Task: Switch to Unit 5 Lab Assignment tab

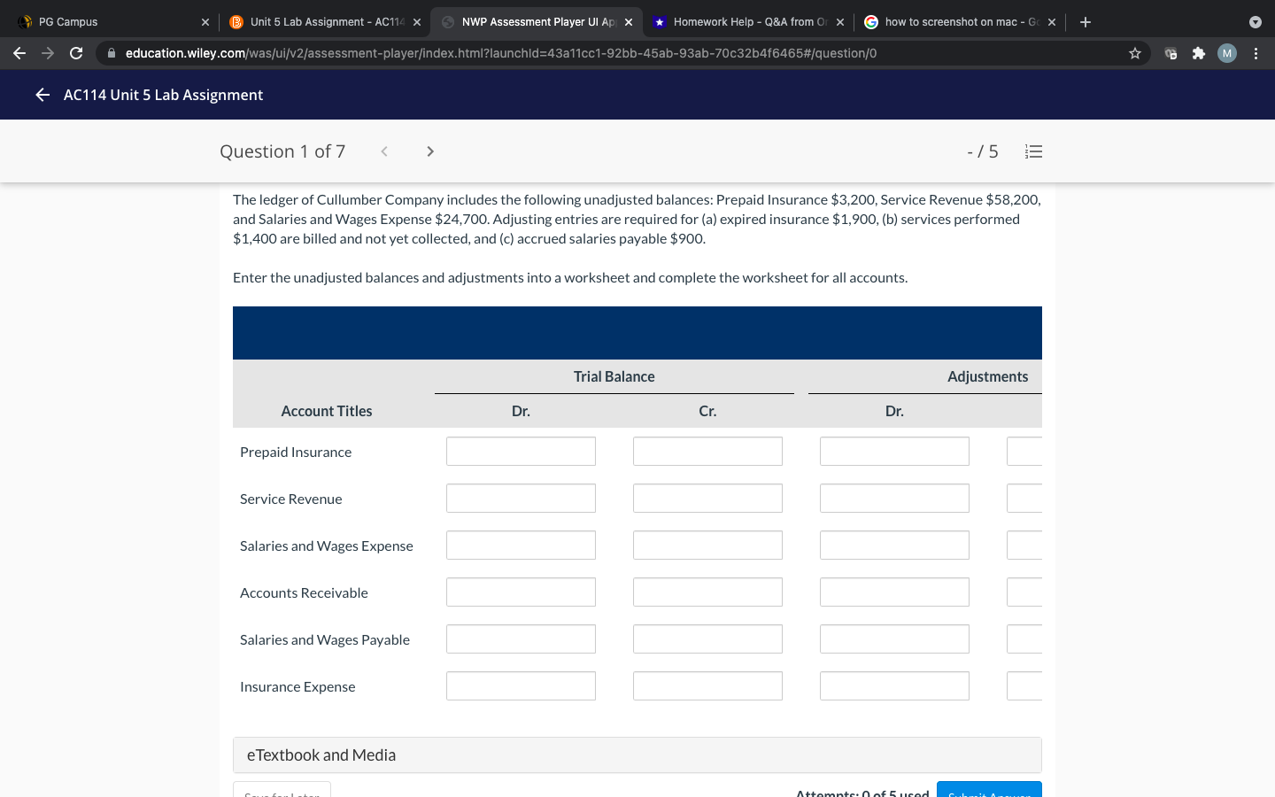Action: (x=323, y=22)
